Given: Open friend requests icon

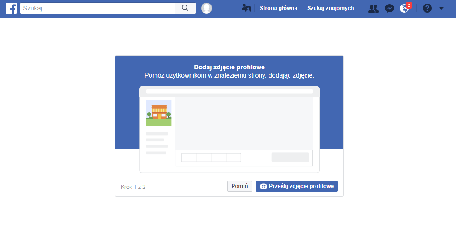Looking at the screenshot, I should [x=373, y=8].
